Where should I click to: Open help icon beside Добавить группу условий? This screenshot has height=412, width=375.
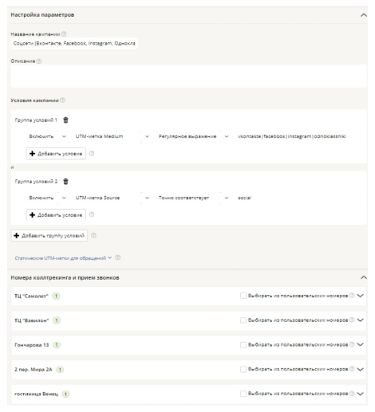tap(93, 235)
